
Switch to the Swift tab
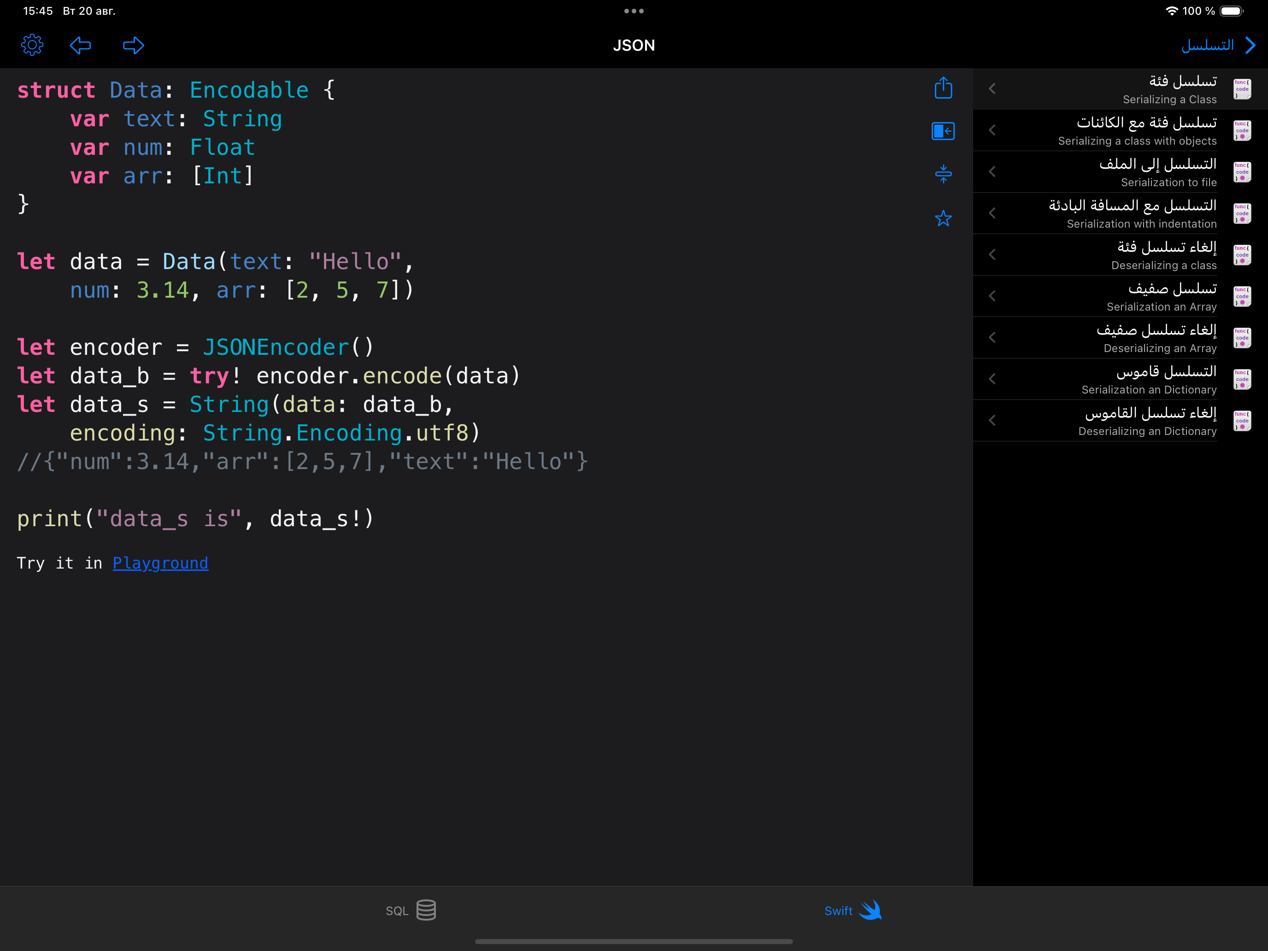pyautogui.click(x=853, y=910)
